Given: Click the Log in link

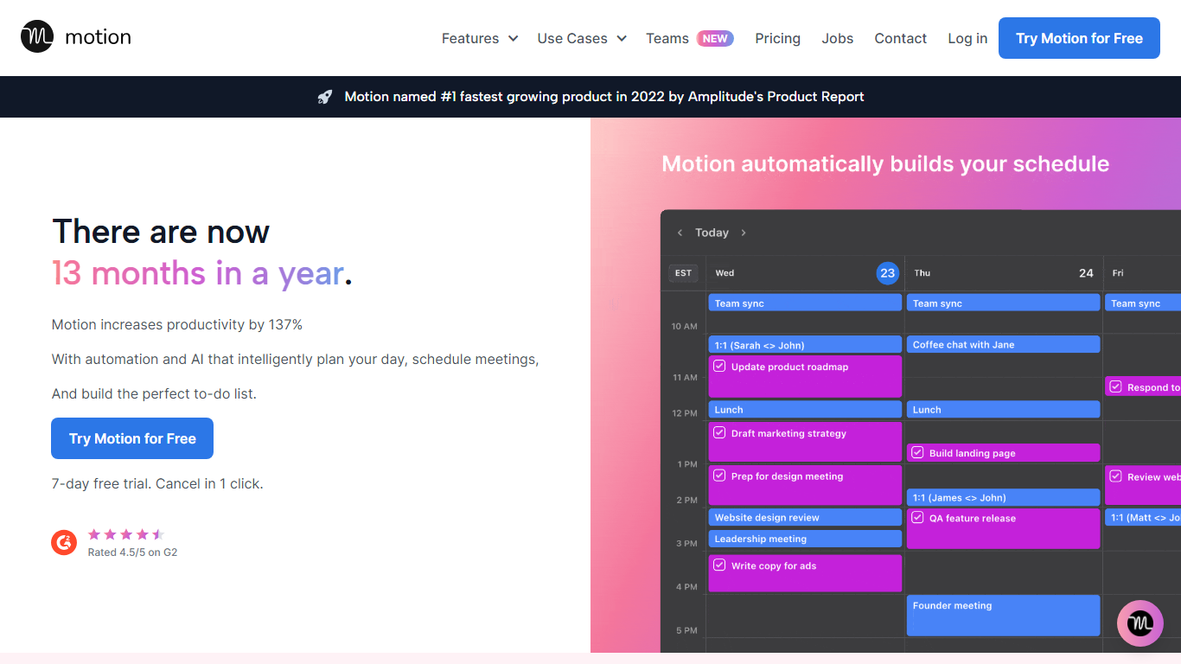Looking at the screenshot, I should tap(967, 38).
